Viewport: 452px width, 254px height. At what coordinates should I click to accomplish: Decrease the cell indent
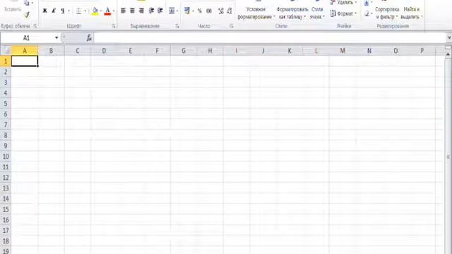pyautogui.click(x=151, y=11)
